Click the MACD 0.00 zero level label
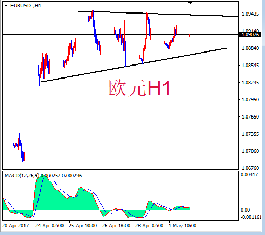The image size is (265, 235). (245, 210)
